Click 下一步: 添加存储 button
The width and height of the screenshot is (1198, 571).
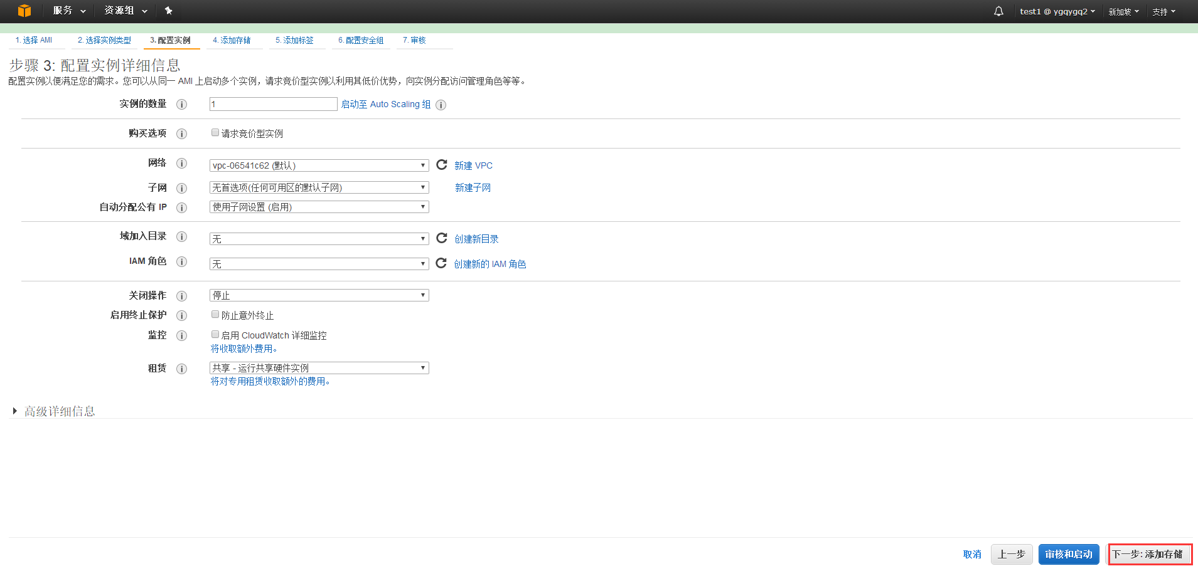[1150, 554]
